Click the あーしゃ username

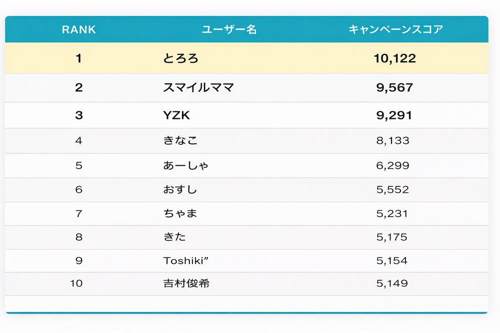185,165
